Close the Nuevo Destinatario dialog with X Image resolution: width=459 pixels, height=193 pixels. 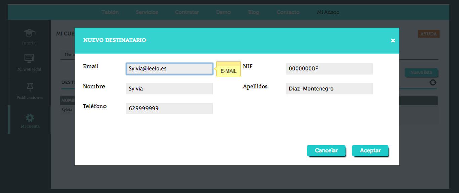click(393, 41)
